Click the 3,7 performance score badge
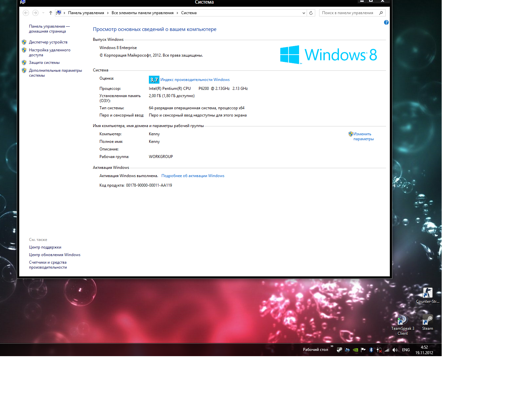This screenshot has height=395, width=527. pyautogui.click(x=154, y=80)
